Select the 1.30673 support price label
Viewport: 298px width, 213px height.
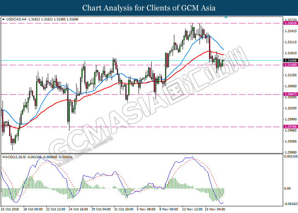click(290, 94)
